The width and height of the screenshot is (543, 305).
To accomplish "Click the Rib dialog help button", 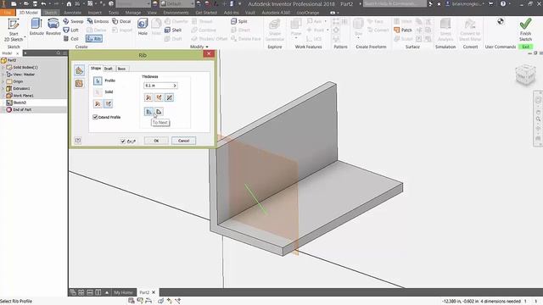I will click(78, 141).
